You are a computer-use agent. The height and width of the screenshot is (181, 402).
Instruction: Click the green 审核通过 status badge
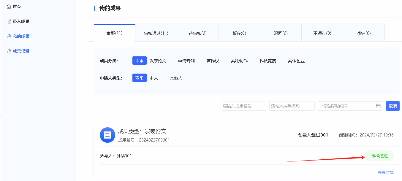[379, 156]
